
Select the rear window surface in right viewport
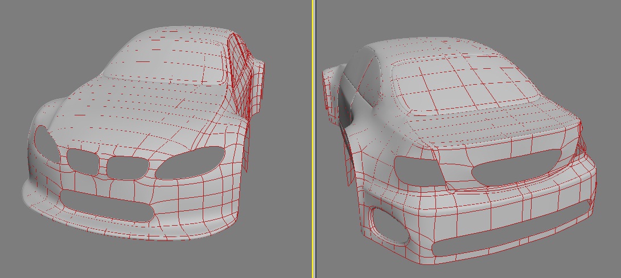467,85
